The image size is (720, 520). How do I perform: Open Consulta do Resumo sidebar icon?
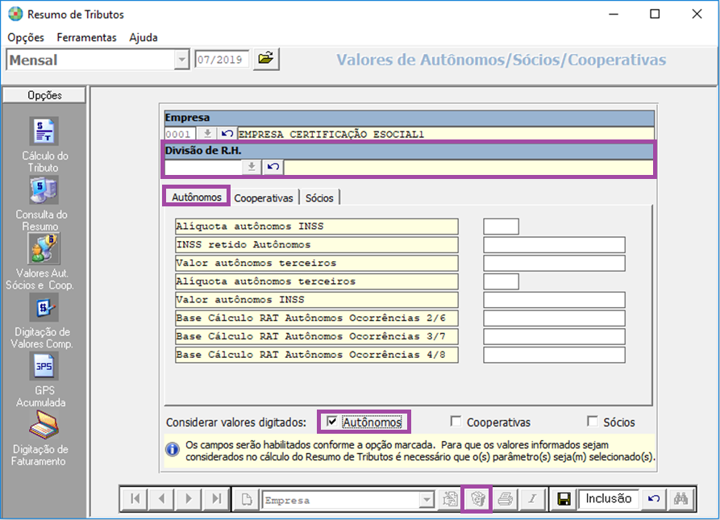tap(44, 190)
